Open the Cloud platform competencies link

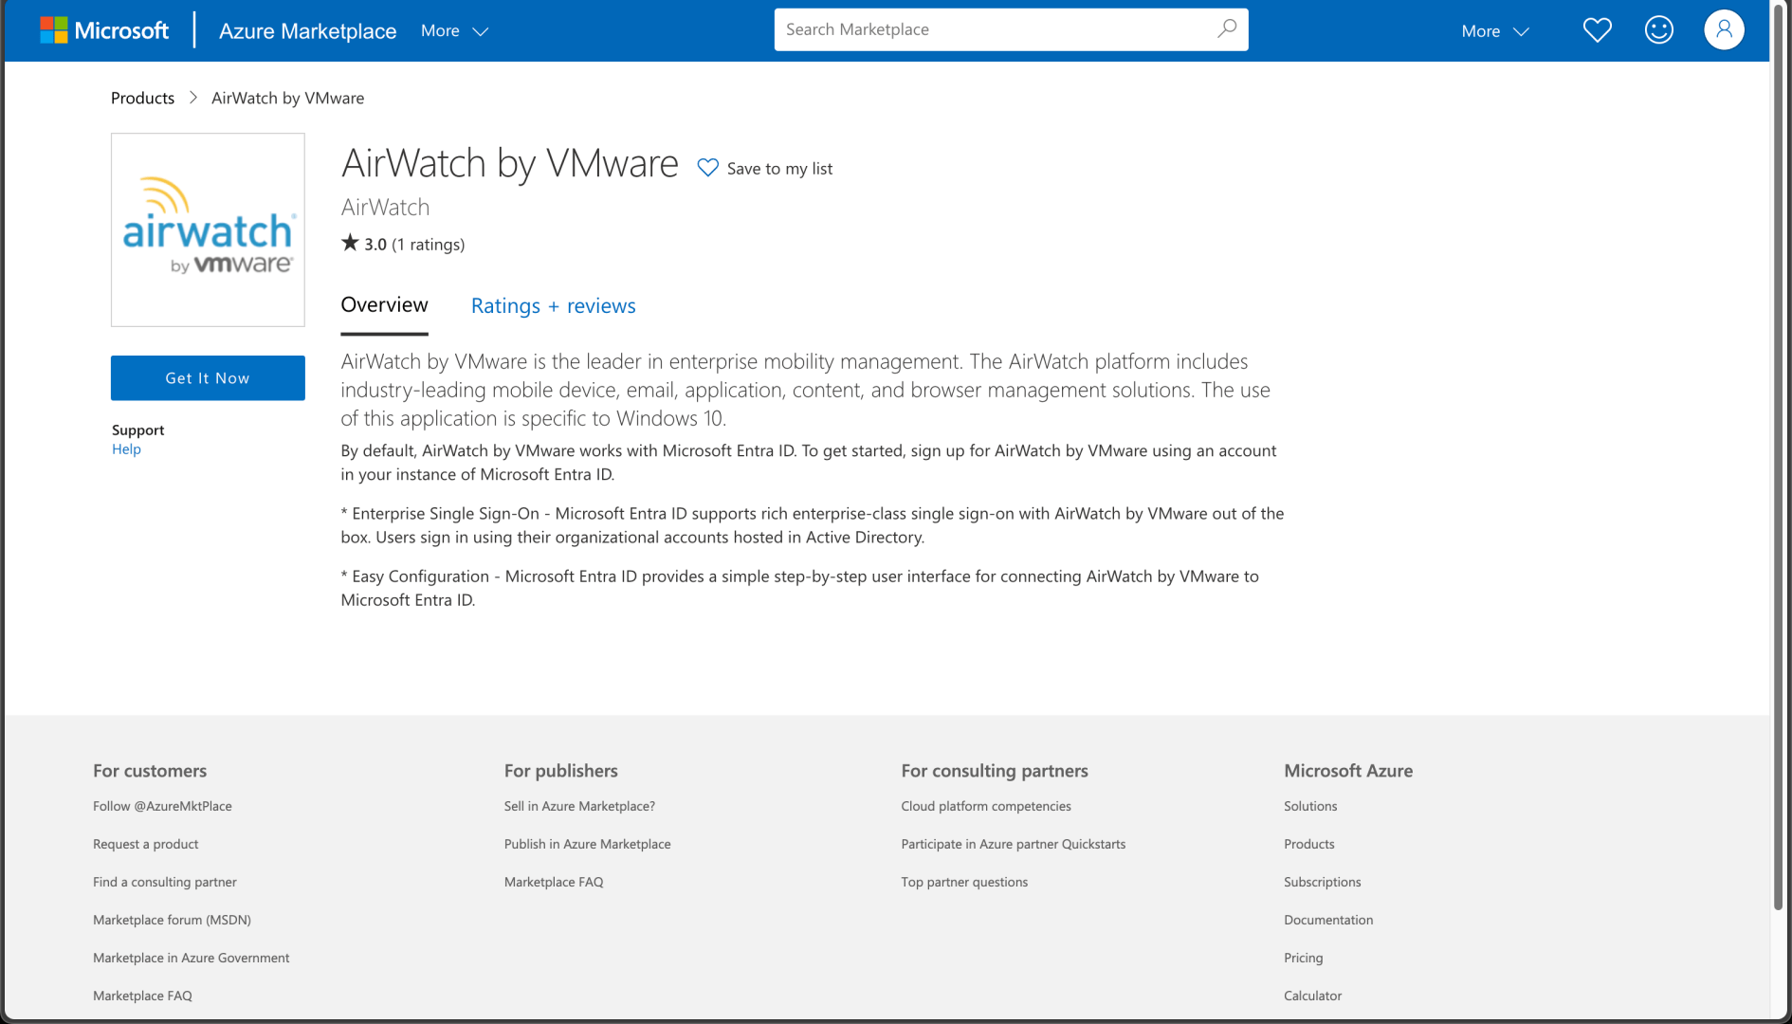click(985, 806)
